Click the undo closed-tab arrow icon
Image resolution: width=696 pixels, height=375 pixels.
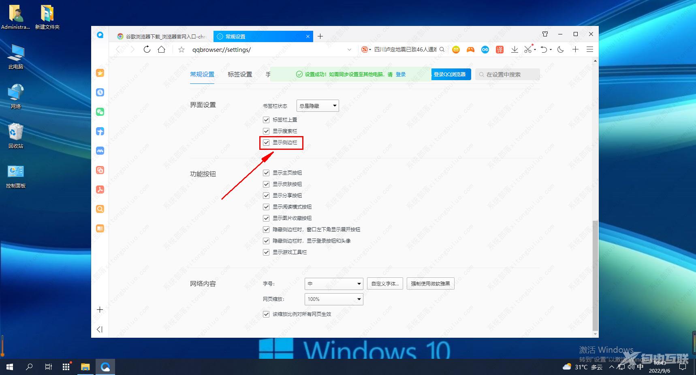click(544, 49)
